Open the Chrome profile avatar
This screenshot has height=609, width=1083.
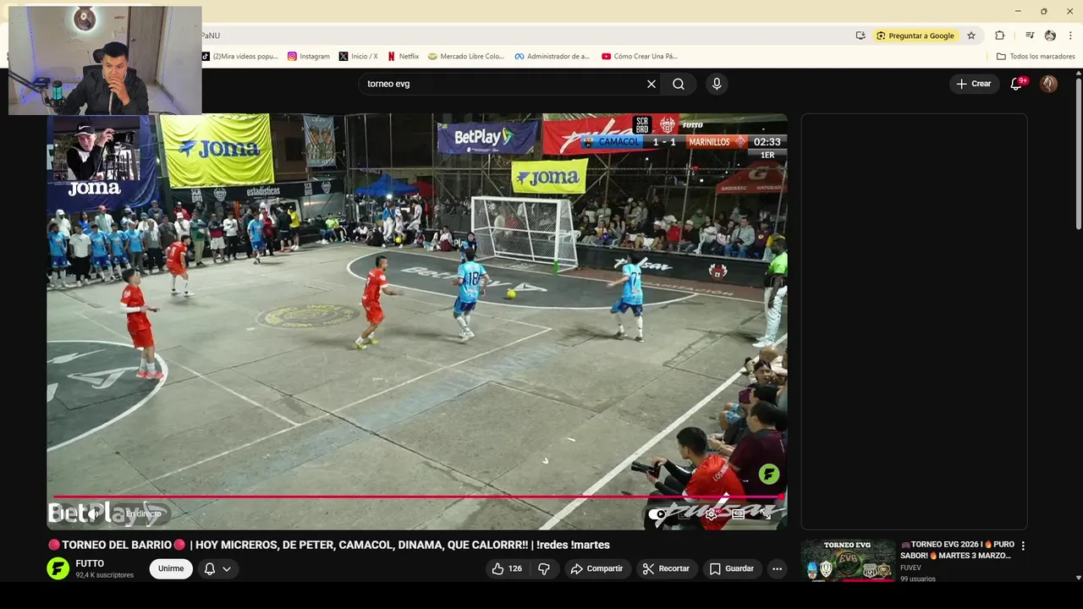point(1050,36)
